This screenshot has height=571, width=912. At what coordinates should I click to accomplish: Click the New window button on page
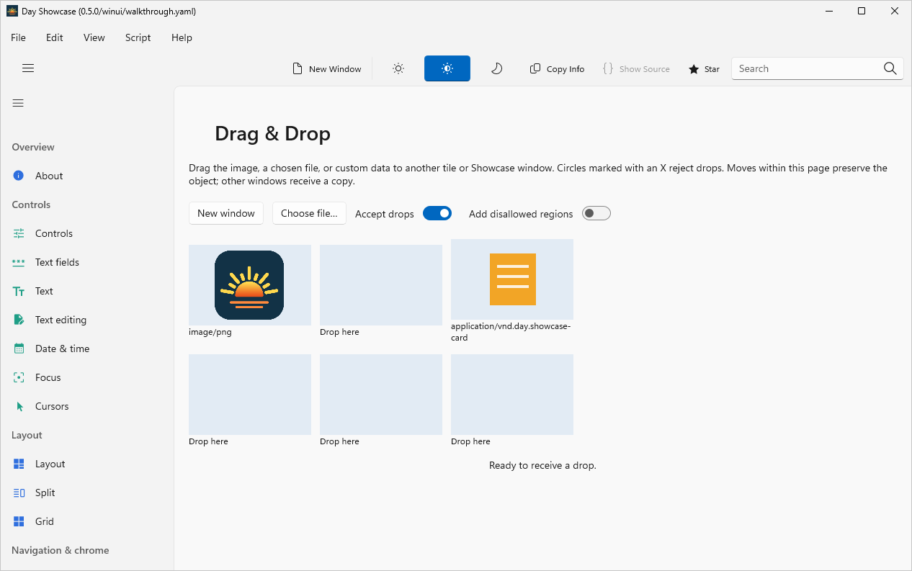point(226,213)
